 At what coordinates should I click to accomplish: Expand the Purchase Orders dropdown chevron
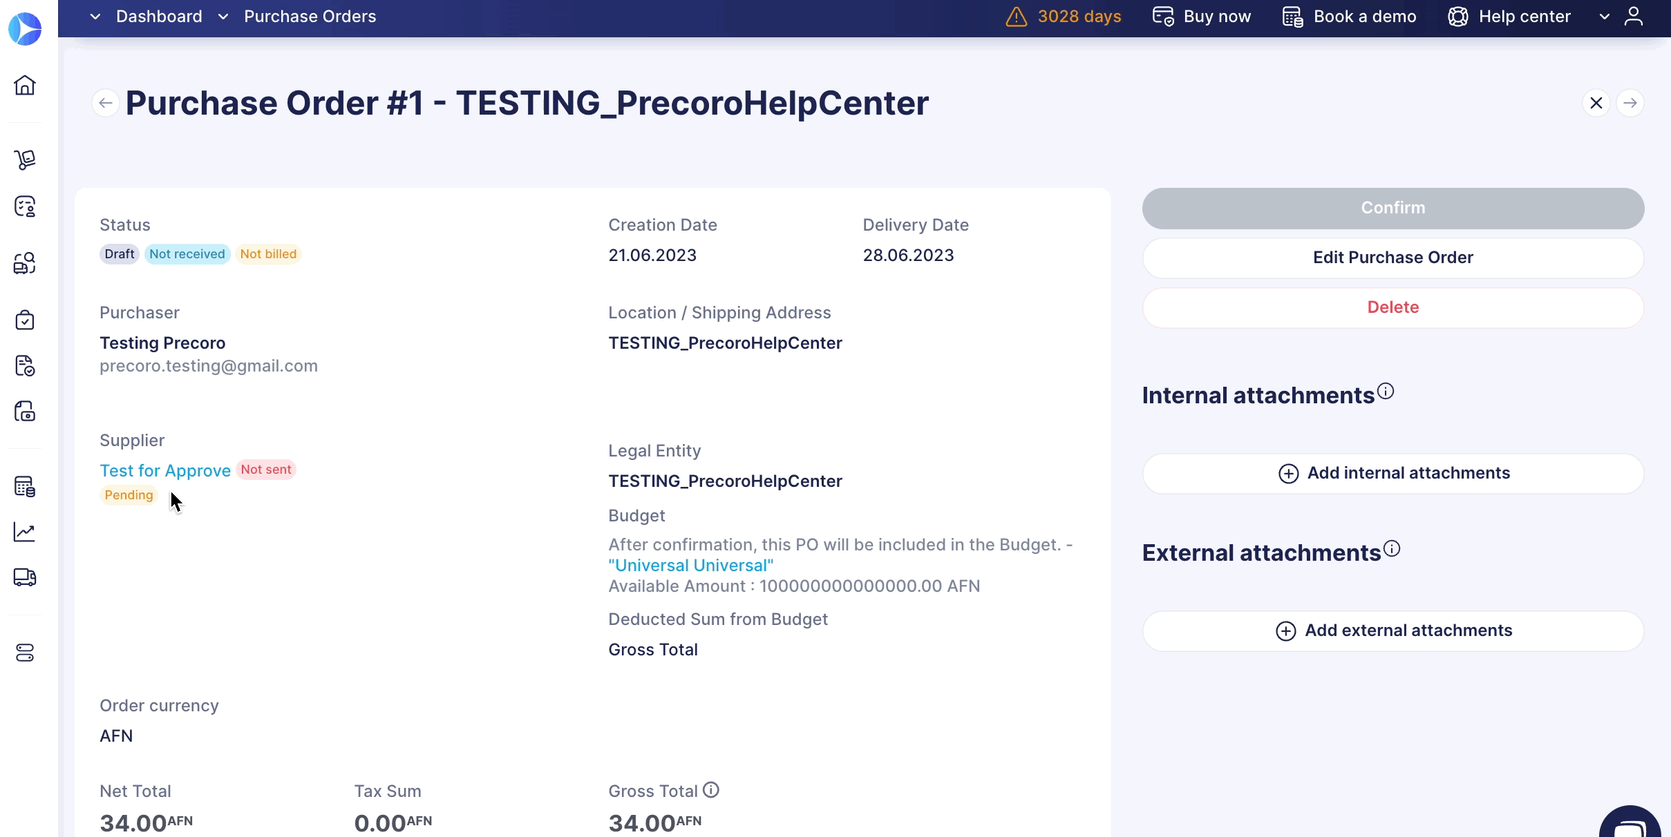(x=223, y=17)
